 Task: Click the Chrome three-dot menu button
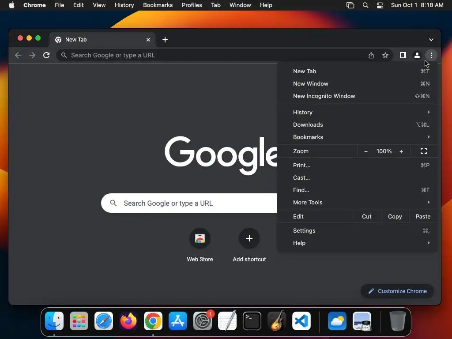click(x=431, y=55)
